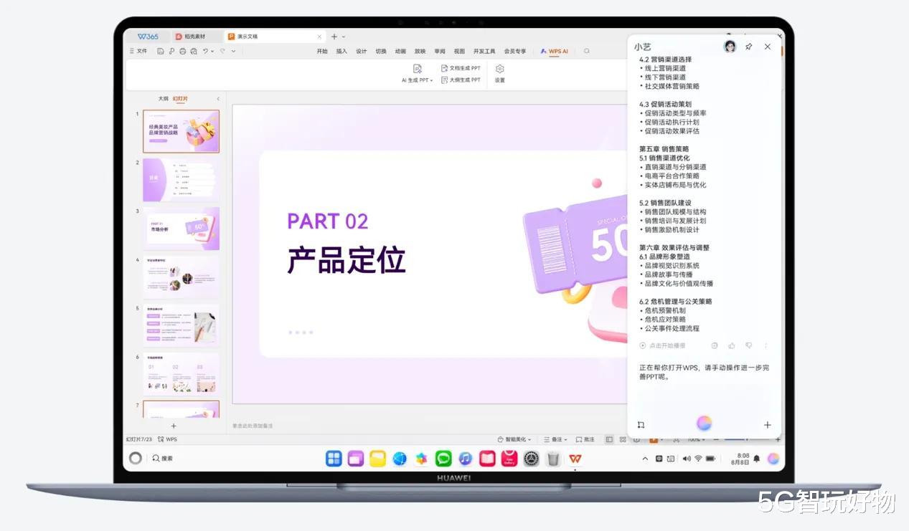The width and height of the screenshot is (909, 531).
Task: Open the green messages app in the dock
Action: [x=443, y=459]
